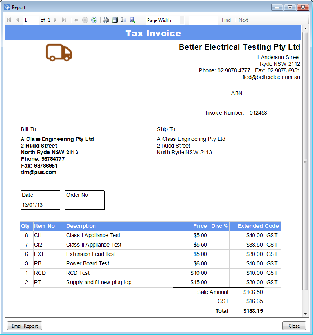Click Next to find next match
The width and height of the screenshot is (313, 335).
(243, 20)
